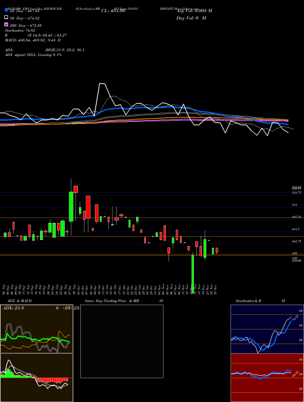Click the 'Stochastics: 74.82' readout
Viewport: 304px width, 402px height.
pos(19,30)
